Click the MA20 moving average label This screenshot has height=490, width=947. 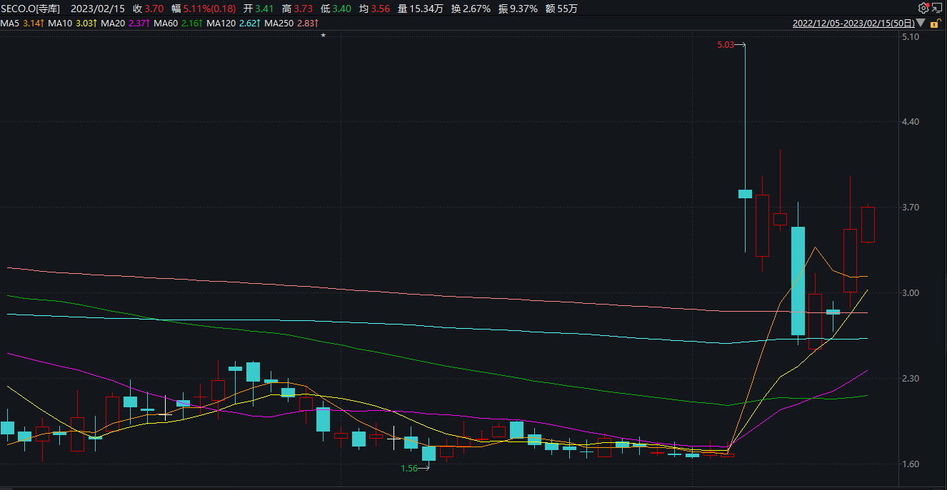(125, 24)
